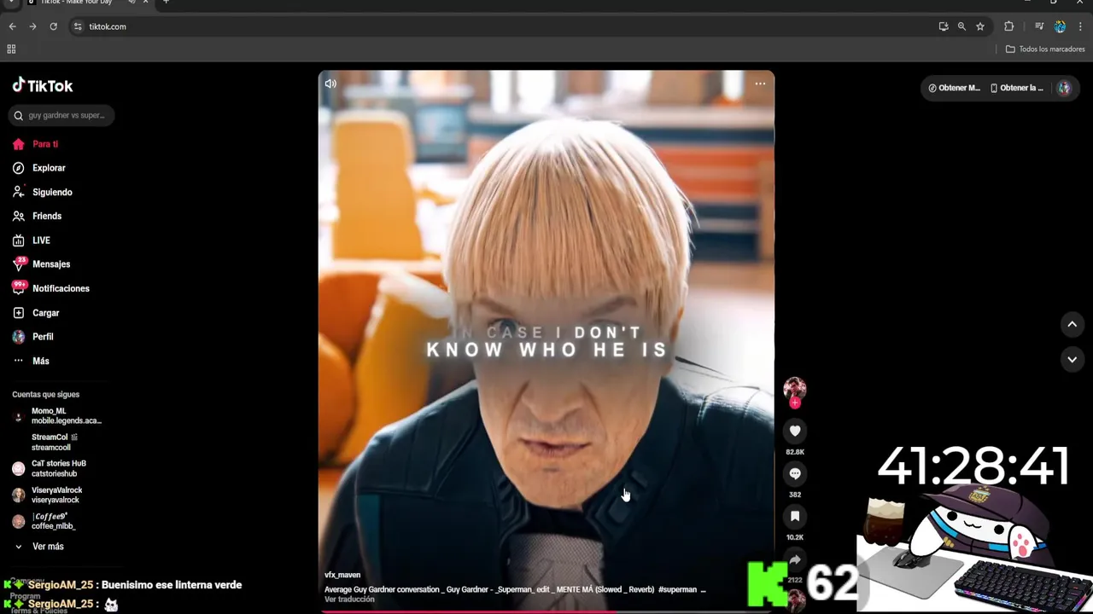Go to next video with down arrow

pos(1073,360)
